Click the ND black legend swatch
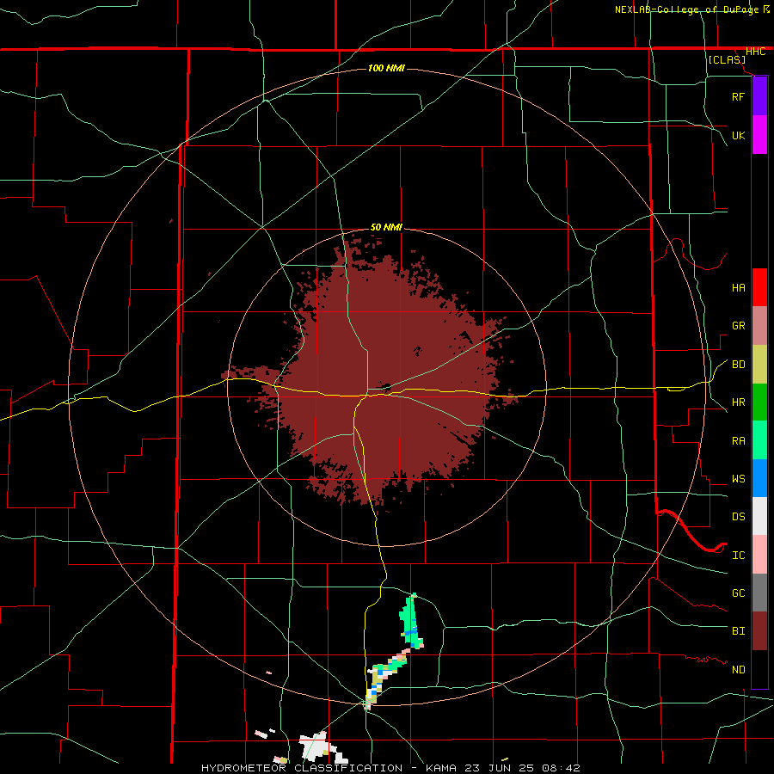This screenshot has width=774, height=774. (x=759, y=669)
